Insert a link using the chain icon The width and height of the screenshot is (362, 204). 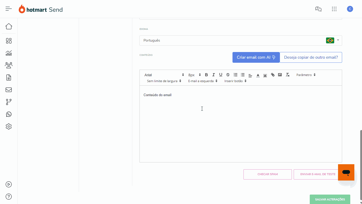pos(273,75)
